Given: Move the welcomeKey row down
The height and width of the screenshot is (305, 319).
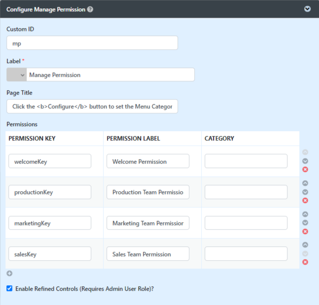Looking at the screenshot, I should pos(305,161).
